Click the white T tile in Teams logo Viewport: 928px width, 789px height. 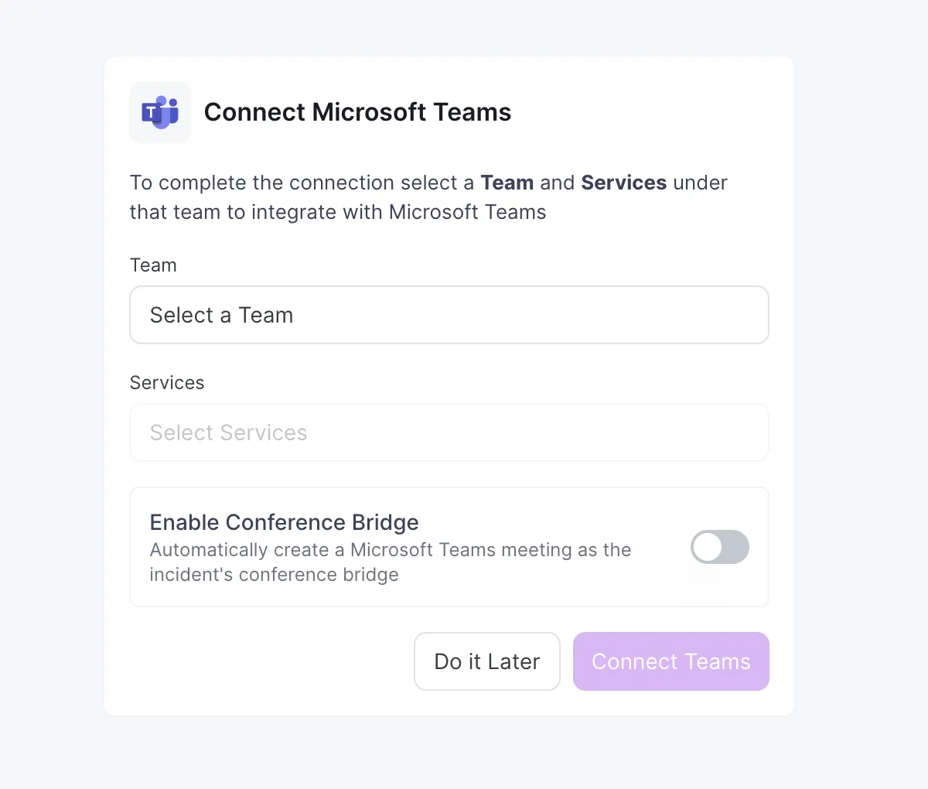151,114
